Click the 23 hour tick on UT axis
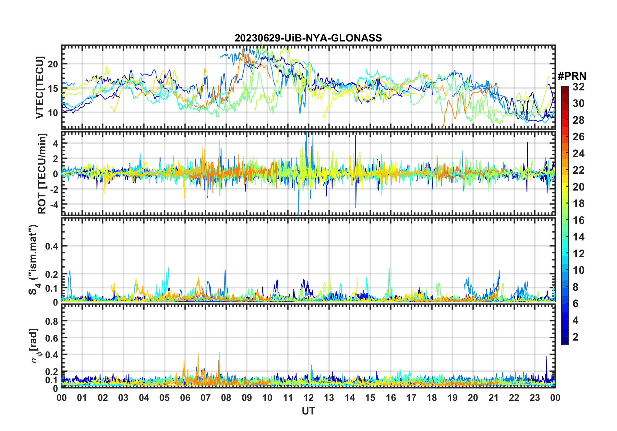The image size is (617, 431). coord(535,398)
